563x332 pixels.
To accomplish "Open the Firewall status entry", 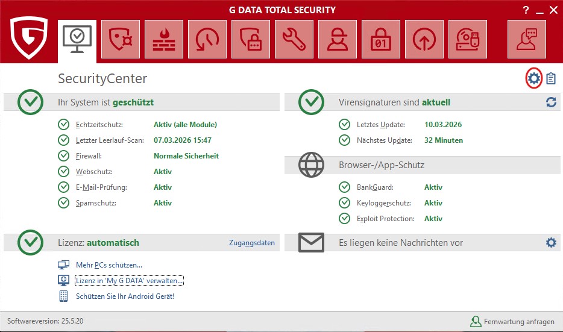I will [89, 156].
